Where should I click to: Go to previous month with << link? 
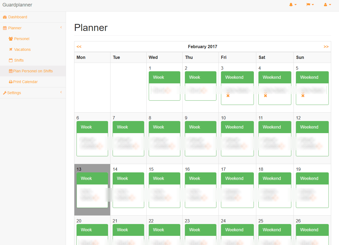[79, 47]
